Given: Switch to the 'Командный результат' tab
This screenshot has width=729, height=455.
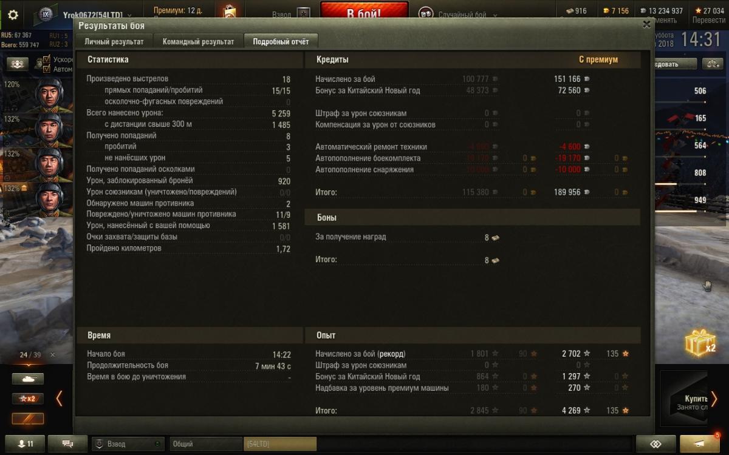Looking at the screenshot, I should [x=198, y=42].
